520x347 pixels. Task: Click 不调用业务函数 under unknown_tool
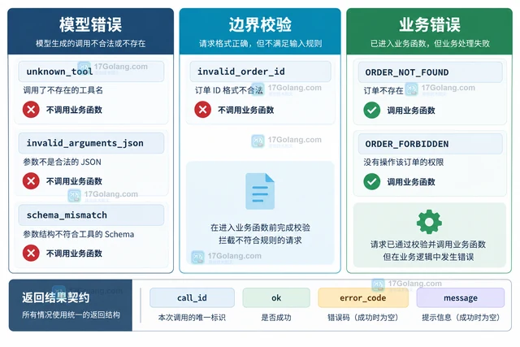click(x=74, y=110)
